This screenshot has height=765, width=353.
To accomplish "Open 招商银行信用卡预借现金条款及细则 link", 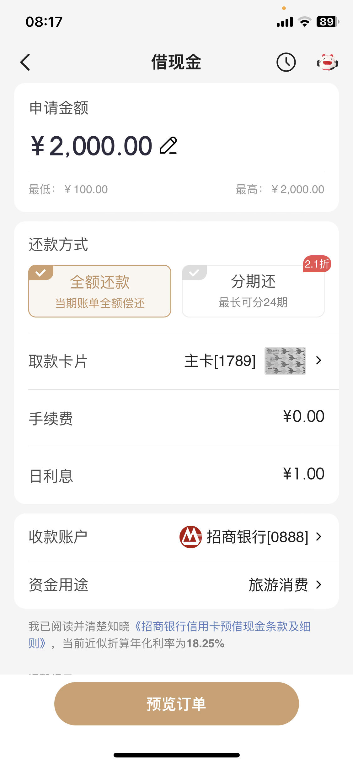I will point(169,635).
